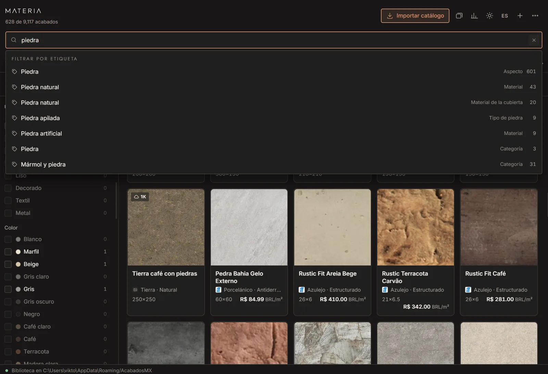This screenshot has height=374, width=548.
Task: Open Pedra Bahia Gelo Externo thumbnail
Action: coord(249,227)
